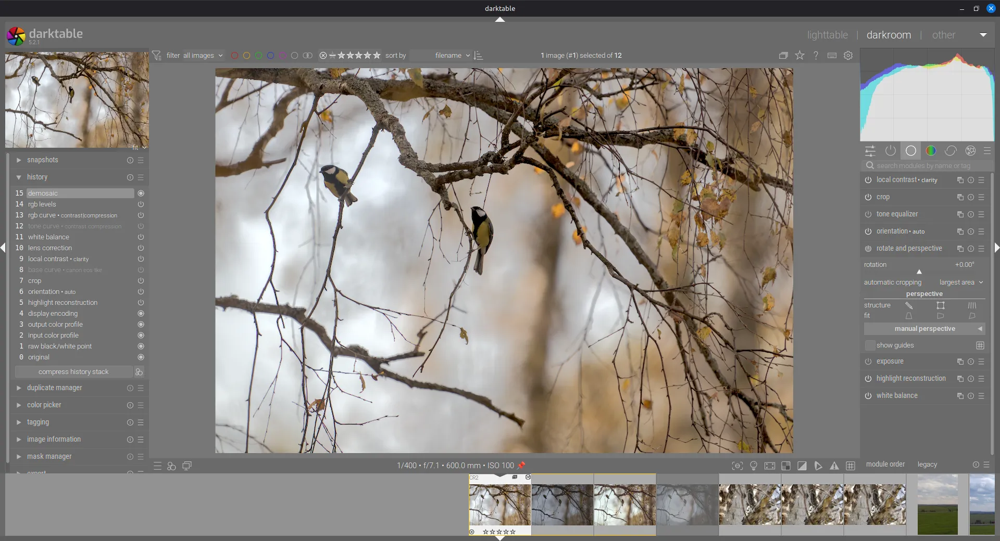
Task: Toggle raw overexposed indicator warning icon
Action: tap(786, 466)
